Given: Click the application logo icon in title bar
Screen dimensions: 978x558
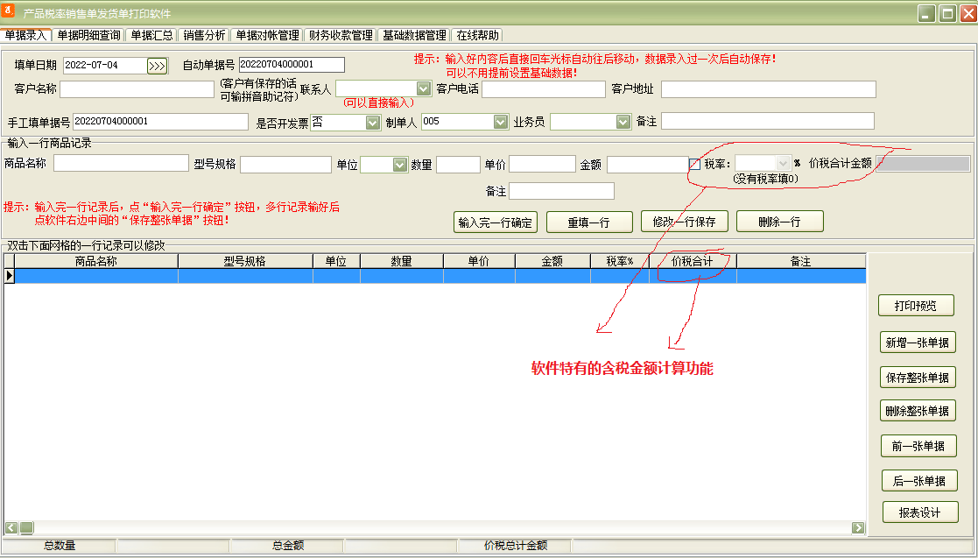Looking at the screenshot, I should [x=10, y=11].
